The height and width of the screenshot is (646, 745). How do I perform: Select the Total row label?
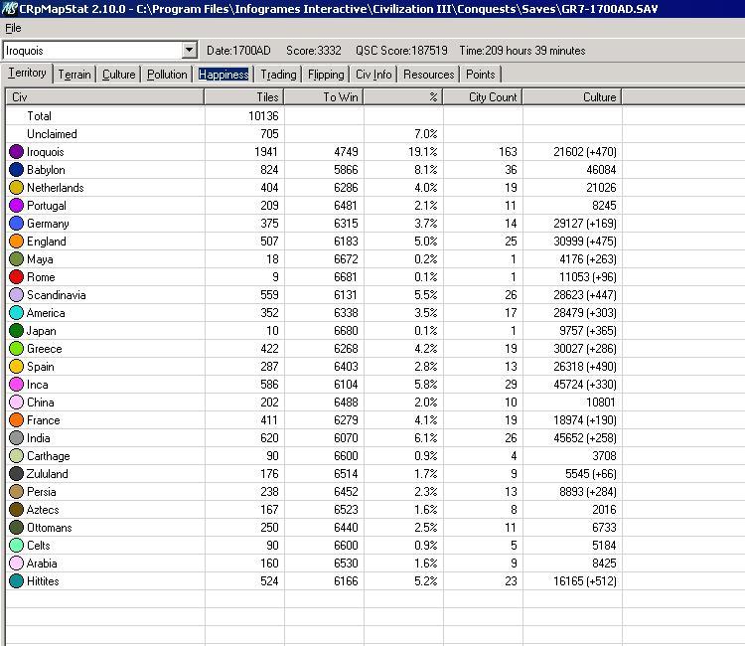(x=39, y=116)
